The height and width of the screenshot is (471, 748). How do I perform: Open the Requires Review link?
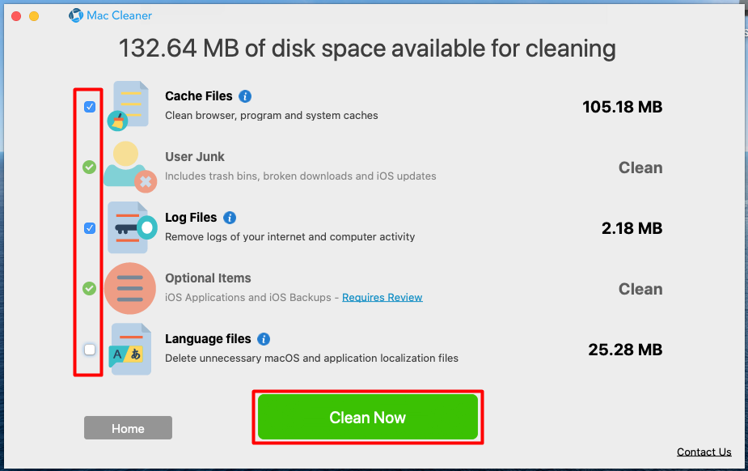pyautogui.click(x=382, y=297)
